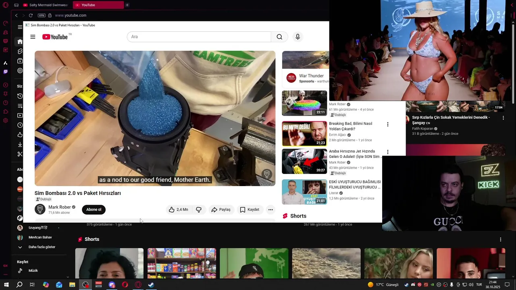The height and width of the screenshot is (290, 516).
Task: Open the Opera GX menu logo
Action: (5, 5)
